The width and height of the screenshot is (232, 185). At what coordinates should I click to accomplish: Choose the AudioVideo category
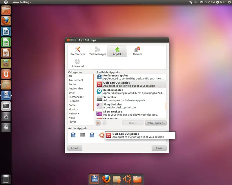pyautogui.click(x=81, y=88)
